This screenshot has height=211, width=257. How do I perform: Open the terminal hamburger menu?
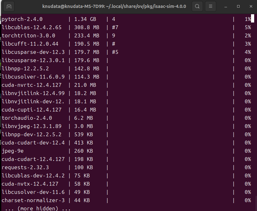[211, 6]
